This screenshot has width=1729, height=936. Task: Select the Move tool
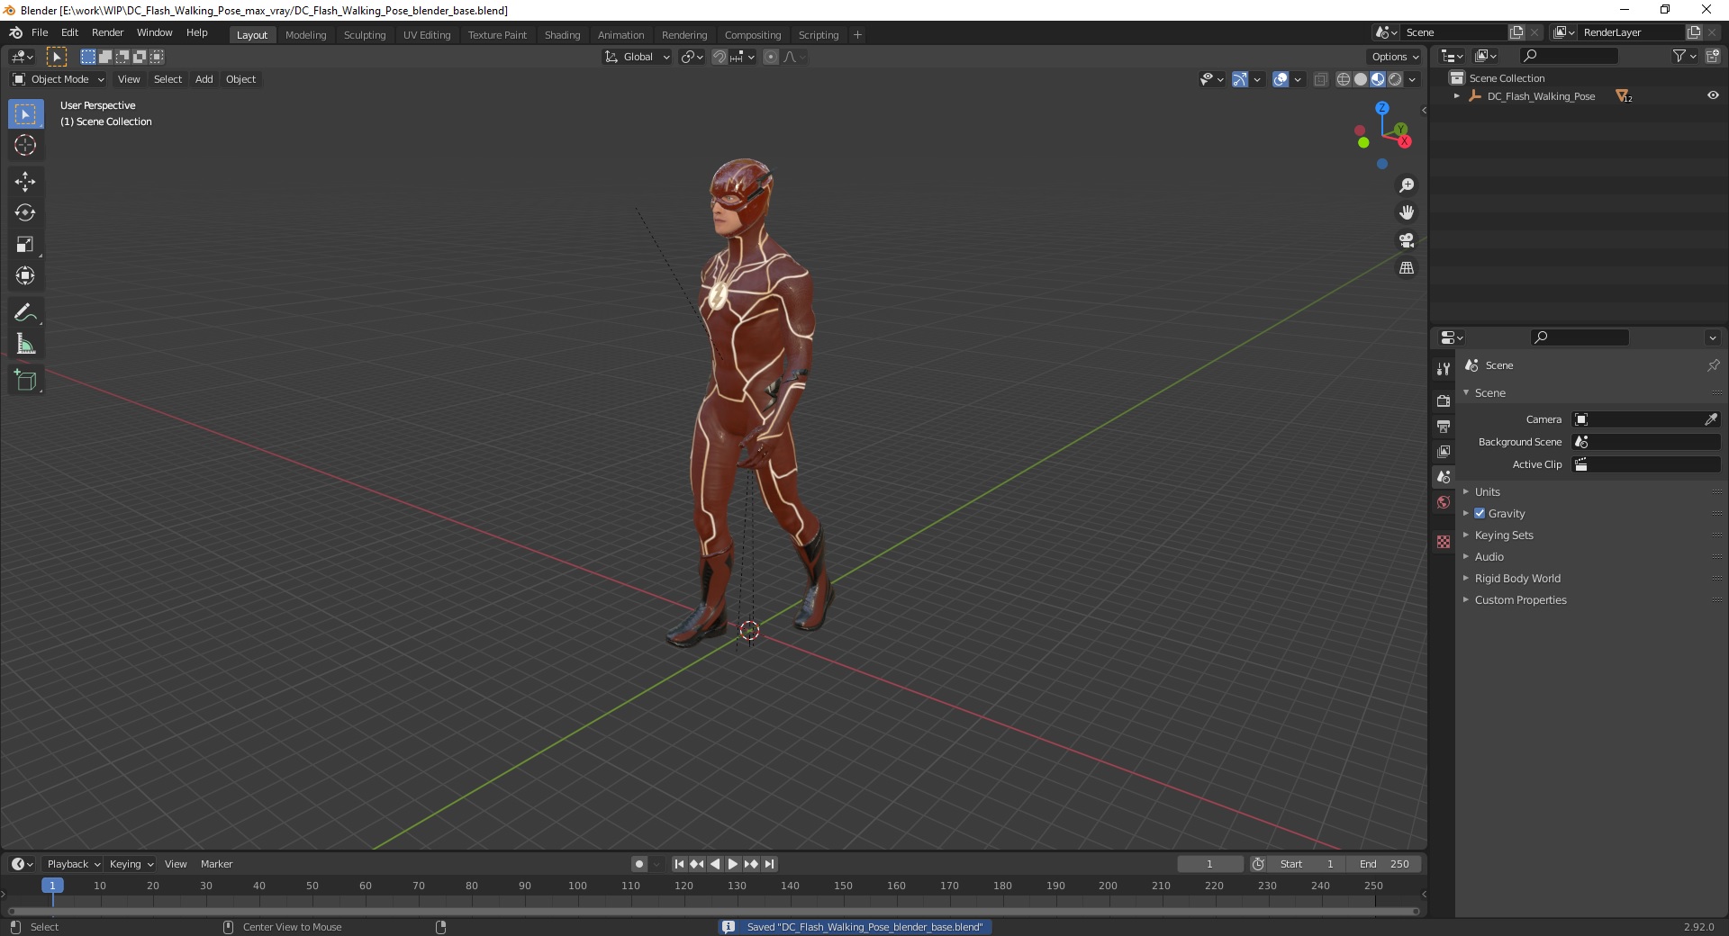tap(25, 182)
